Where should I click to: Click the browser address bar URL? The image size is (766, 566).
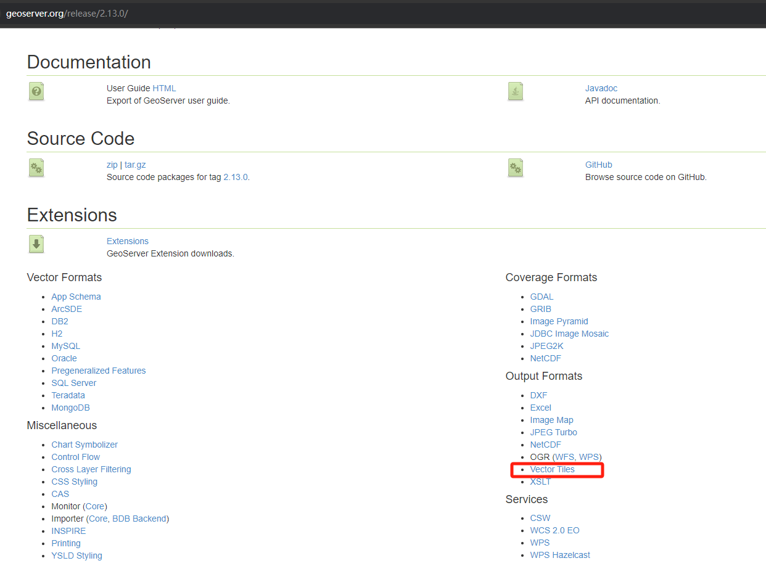[67, 14]
